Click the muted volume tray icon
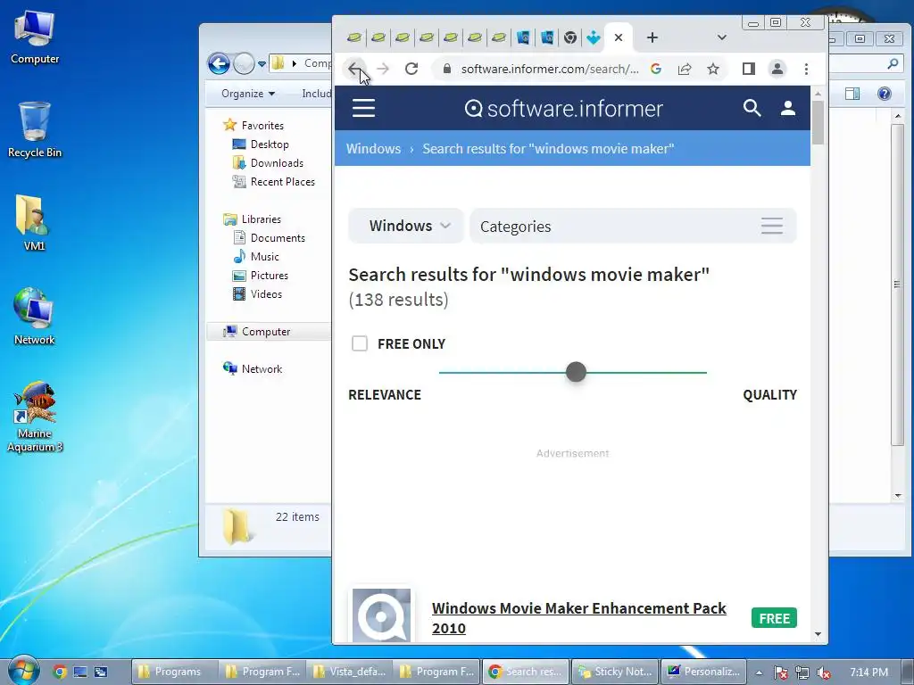Screen dimensions: 914x685 [824, 673]
